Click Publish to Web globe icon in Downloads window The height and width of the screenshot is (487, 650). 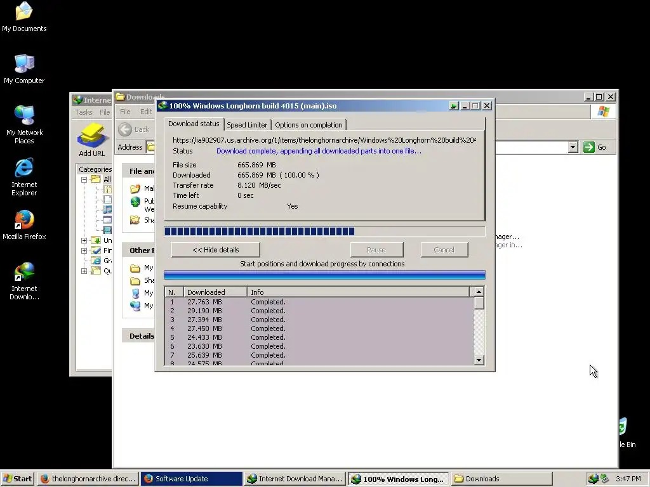pyautogui.click(x=135, y=202)
